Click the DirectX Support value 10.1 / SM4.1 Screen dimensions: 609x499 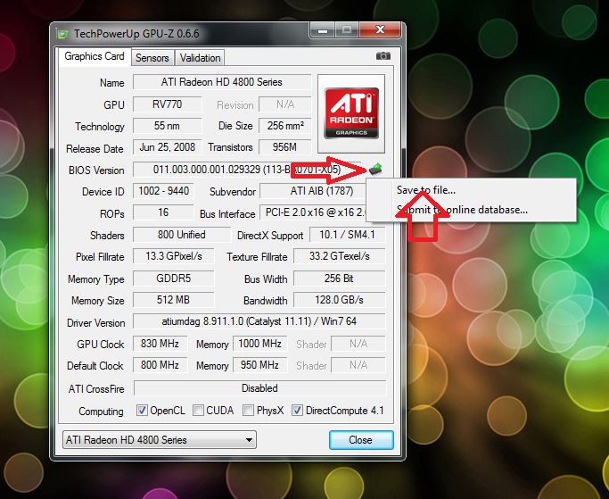tap(347, 235)
